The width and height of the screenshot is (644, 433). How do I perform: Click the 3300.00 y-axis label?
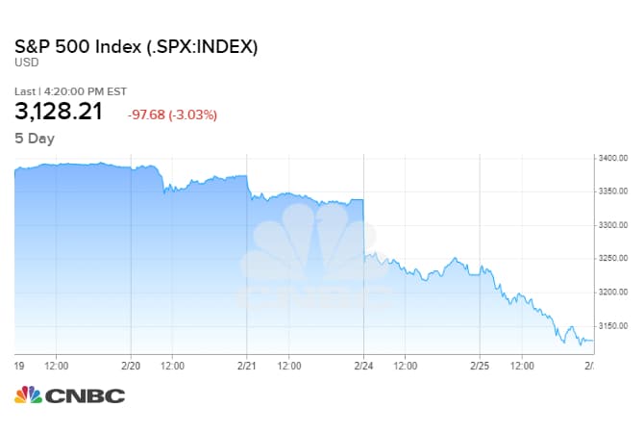[x=612, y=225]
